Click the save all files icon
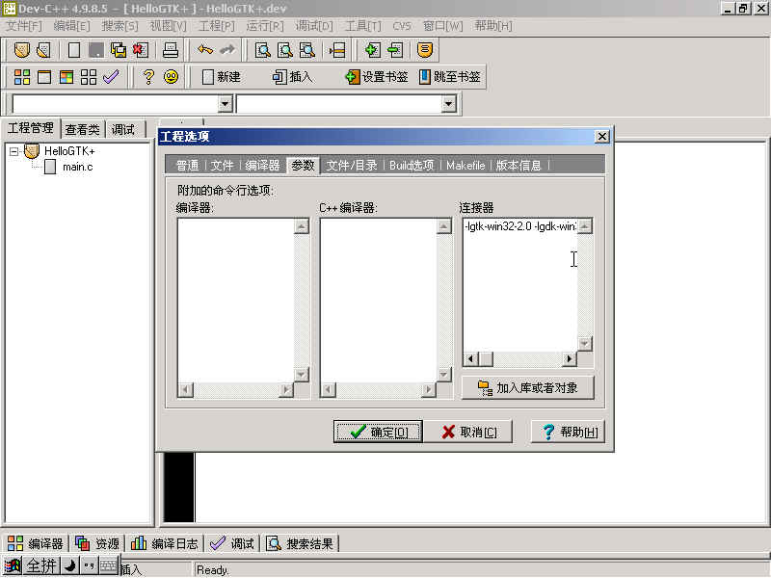The width and height of the screenshot is (771, 578). click(x=119, y=49)
